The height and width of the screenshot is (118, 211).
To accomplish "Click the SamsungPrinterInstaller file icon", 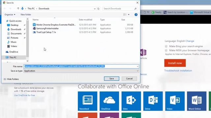I will pos(34,29).
